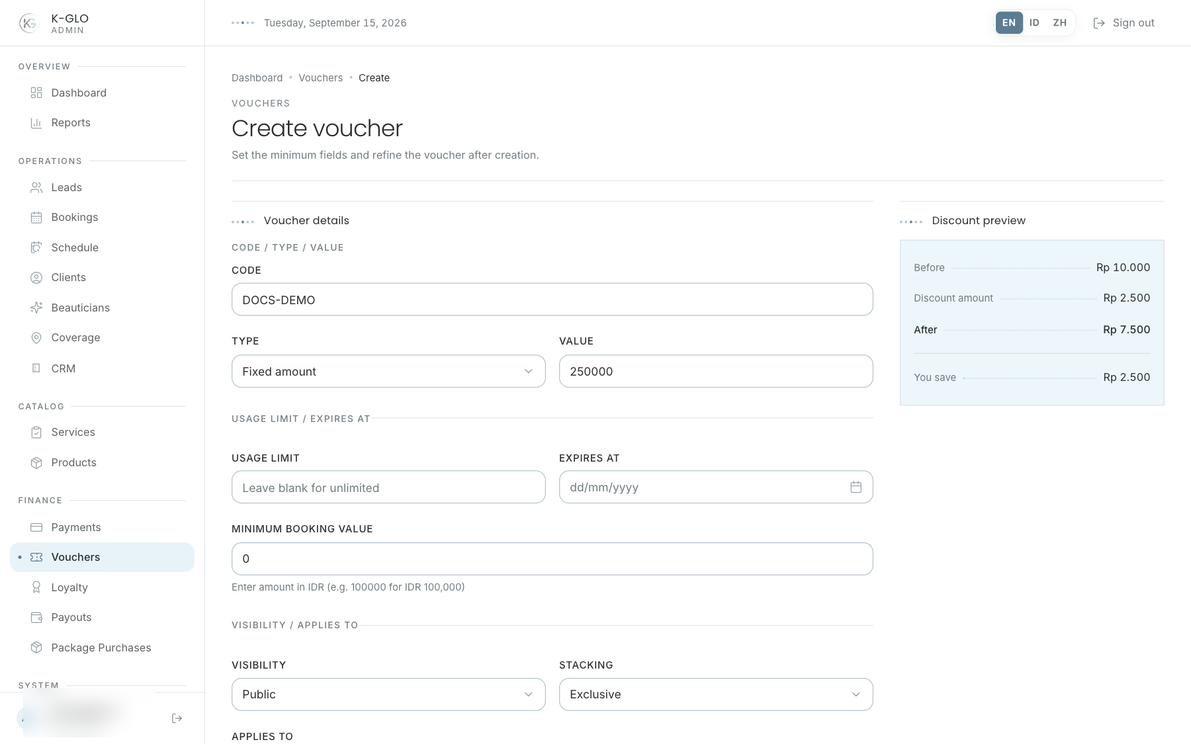Click the Dashboard grid icon in sidebar
The image size is (1191, 744).
click(x=36, y=93)
